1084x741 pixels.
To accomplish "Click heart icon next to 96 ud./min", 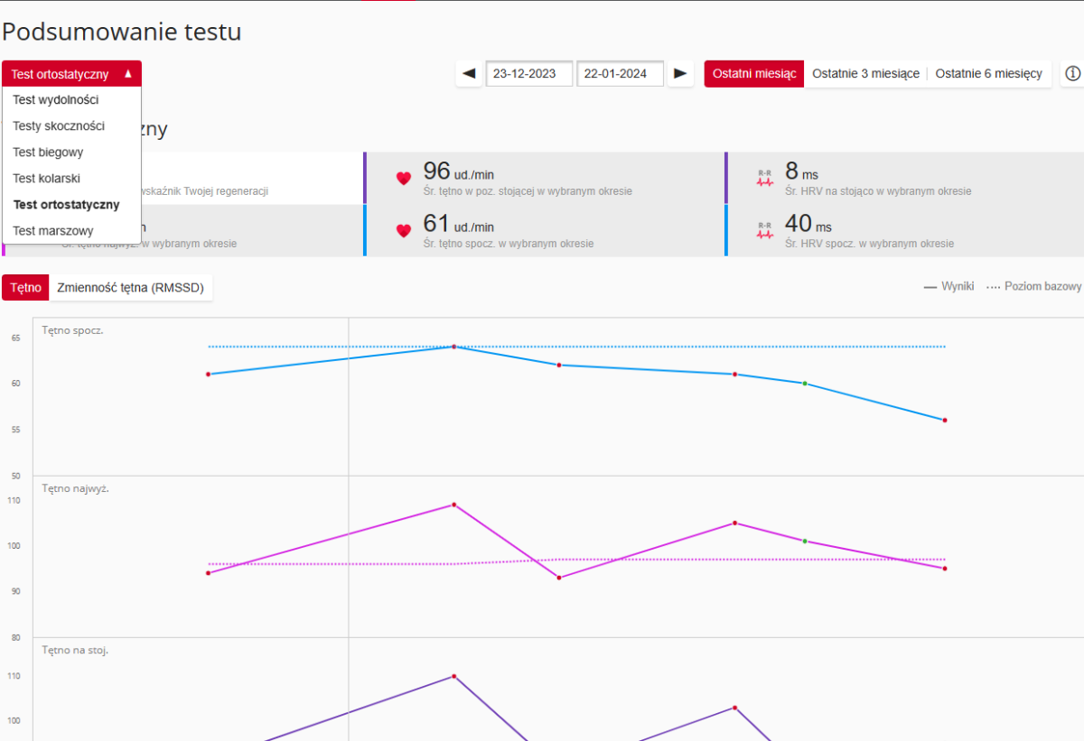I will coord(404,178).
